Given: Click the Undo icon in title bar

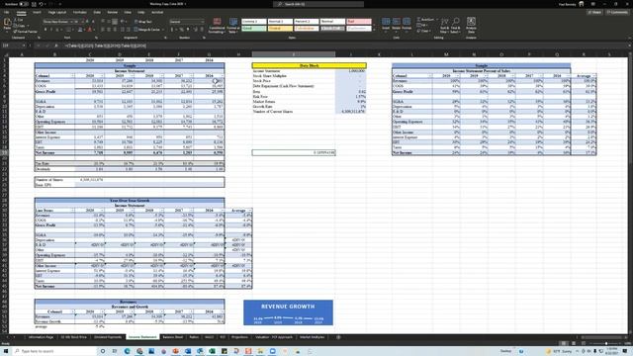Looking at the screenshot, I should click(41, 4).
